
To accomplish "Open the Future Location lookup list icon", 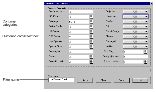I will coord(145,62).
